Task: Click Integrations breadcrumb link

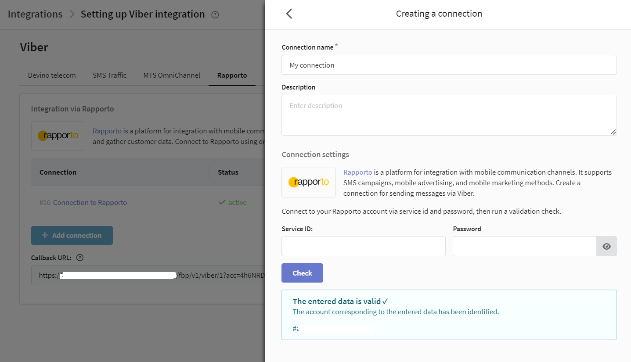Action: 35,14
